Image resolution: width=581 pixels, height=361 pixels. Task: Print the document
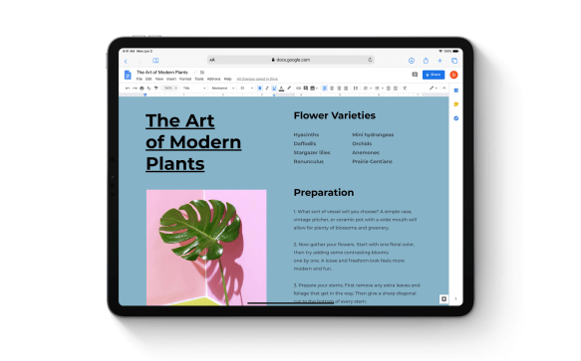tap(142, 89)
